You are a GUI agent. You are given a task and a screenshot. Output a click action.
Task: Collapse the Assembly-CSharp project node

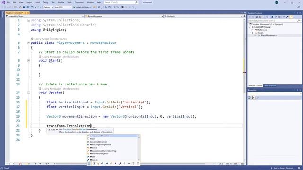pyautogui.click(x=250, y=27)
